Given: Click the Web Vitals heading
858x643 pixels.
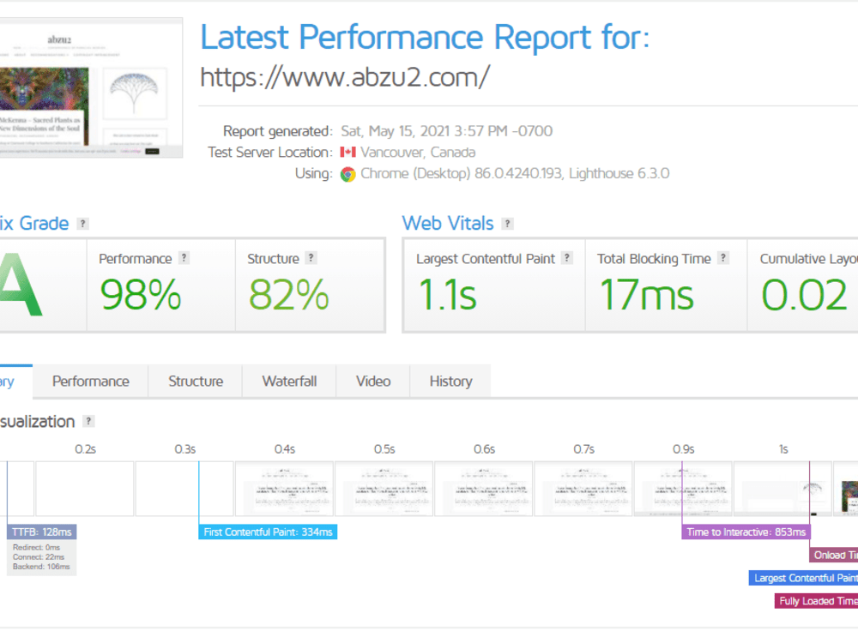Looking at the screenshot, I should (448, 223).
